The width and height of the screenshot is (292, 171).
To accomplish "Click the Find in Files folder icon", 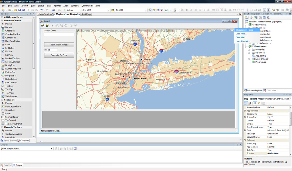I will coord(113,10).
